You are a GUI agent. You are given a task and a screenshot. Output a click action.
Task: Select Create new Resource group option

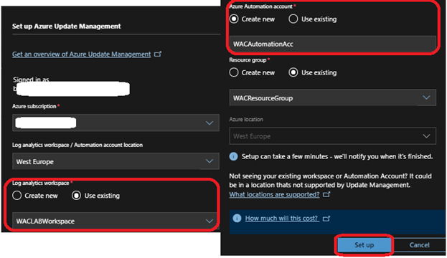click(234, 72)
